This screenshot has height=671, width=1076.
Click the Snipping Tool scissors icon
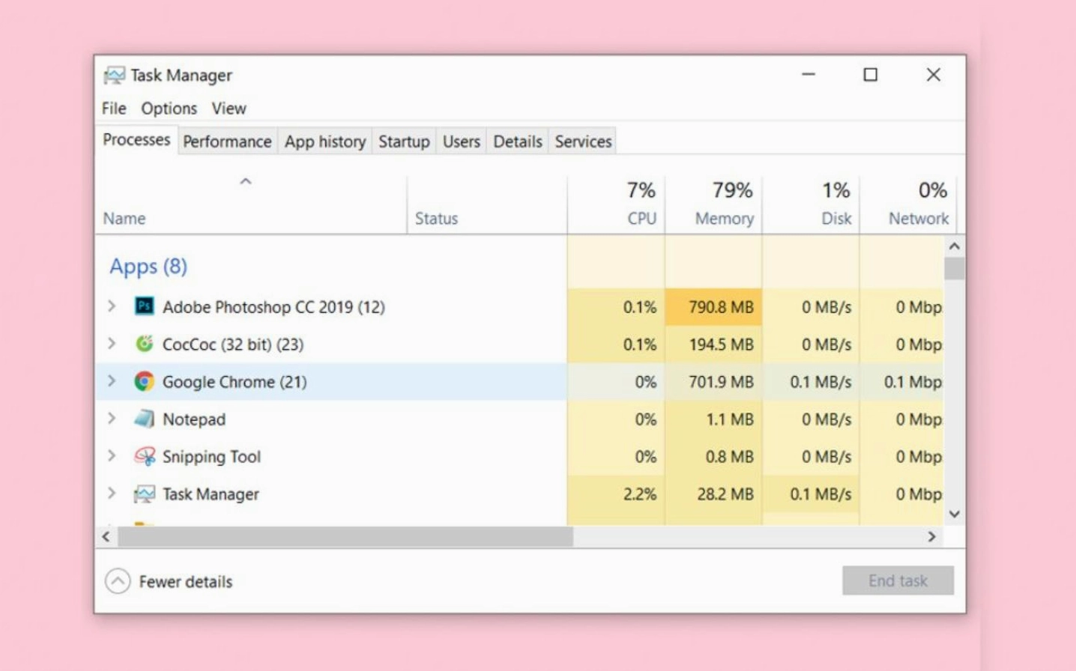tap(144, 456)
